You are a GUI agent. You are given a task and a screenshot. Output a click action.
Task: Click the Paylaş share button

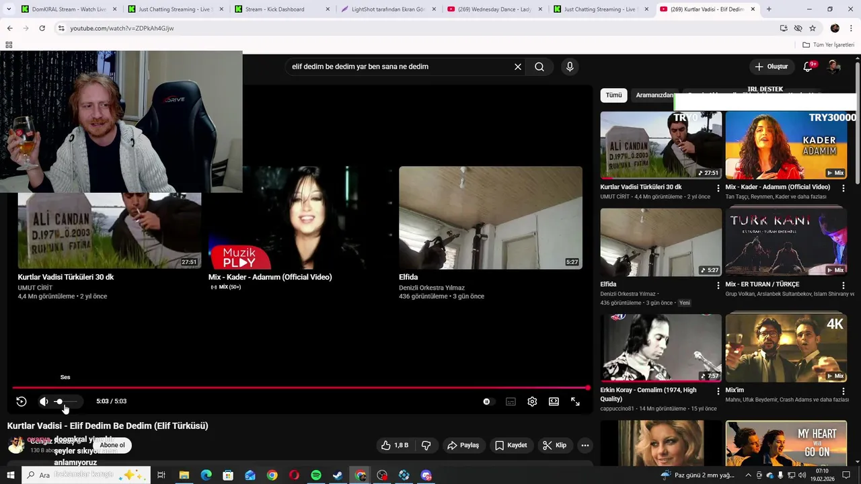[x=463, y=445]
